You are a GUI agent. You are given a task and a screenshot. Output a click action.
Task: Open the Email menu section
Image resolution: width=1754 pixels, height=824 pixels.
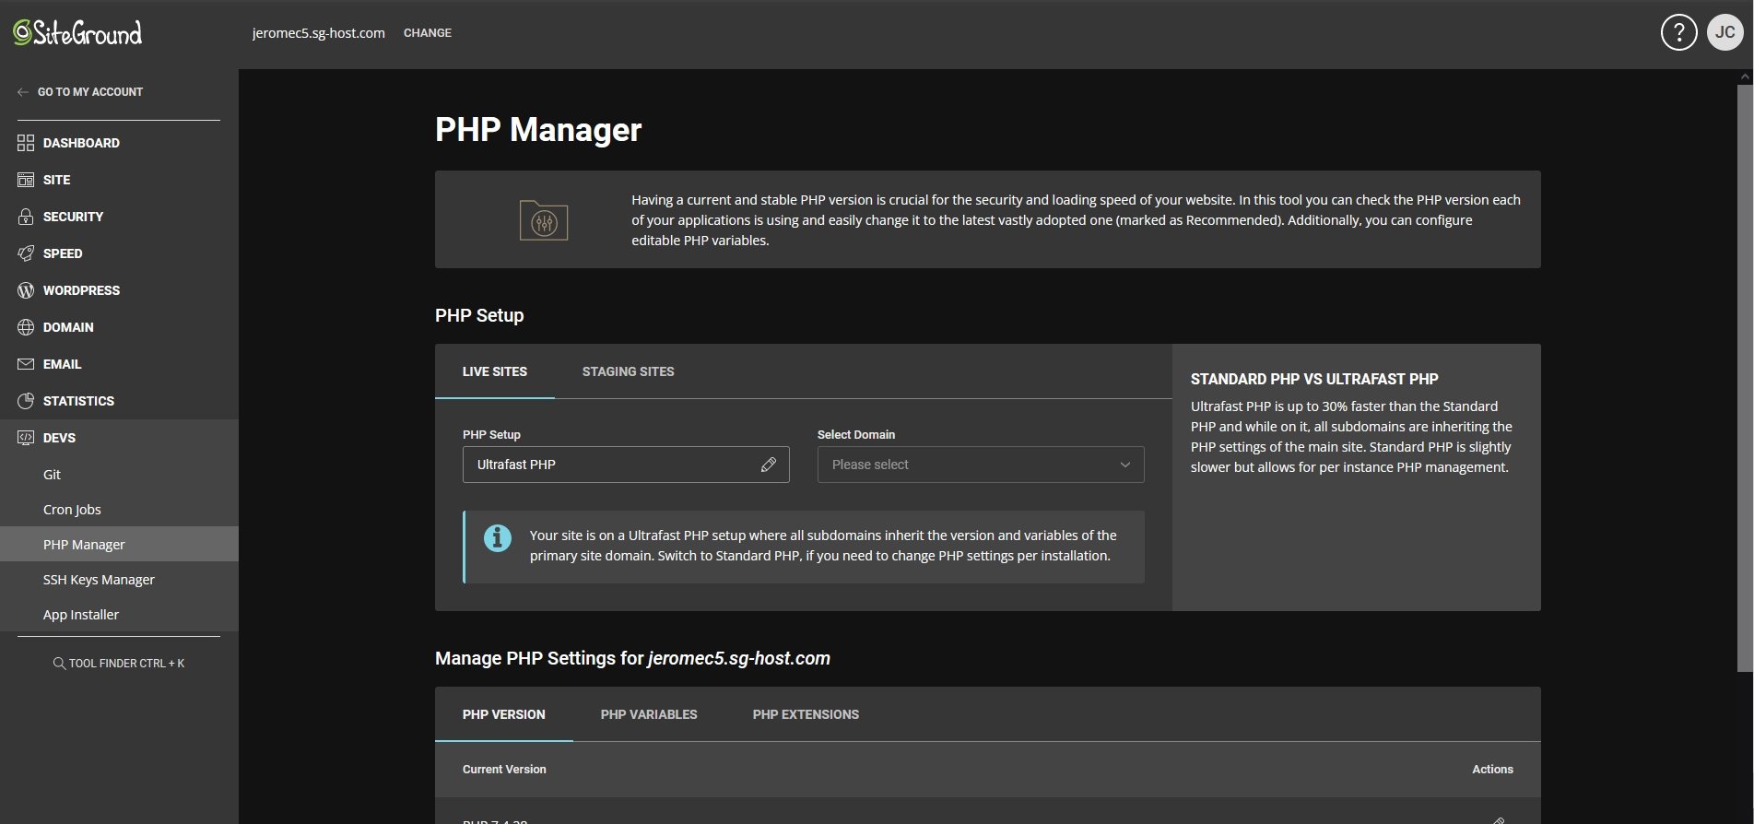(119, 364)
